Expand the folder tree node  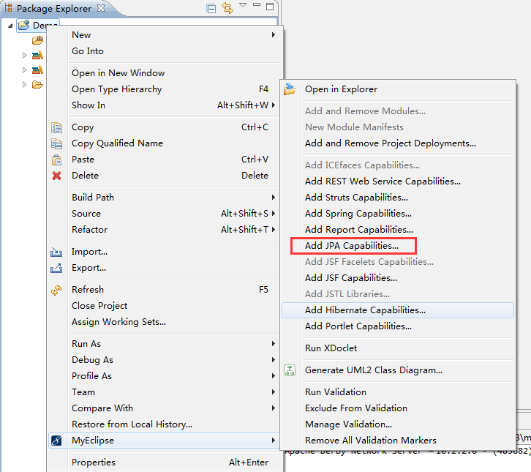tap(24, 84)
